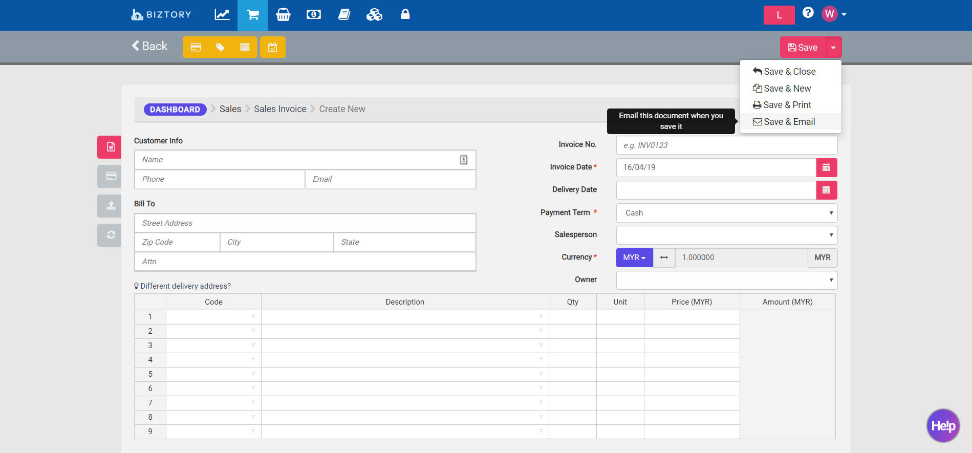972x453 pixels.
Task: Open the analytics chart icon in navbar
Action: (222, 14)
